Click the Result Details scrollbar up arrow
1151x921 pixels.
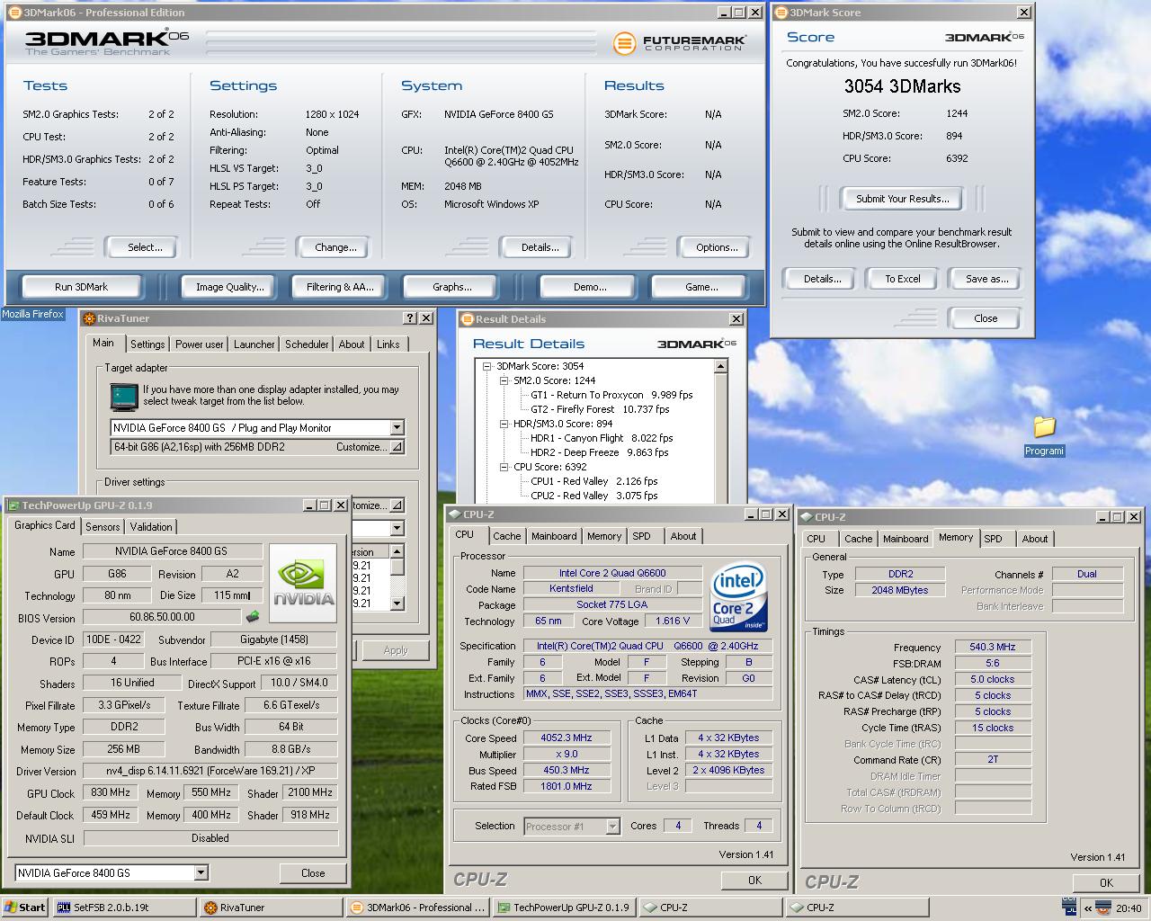pyautogui.click(x=720, y=366)
